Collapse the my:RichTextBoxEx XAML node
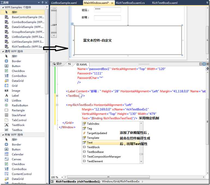Screen dimensions: 210x185 point(57,105)
